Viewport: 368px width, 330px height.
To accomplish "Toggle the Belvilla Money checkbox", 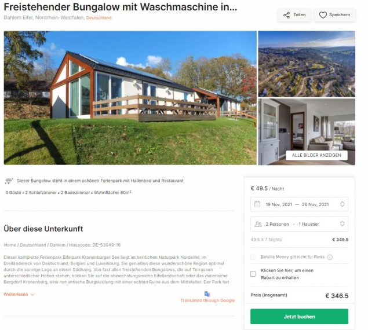I will (x=253, y=257).
